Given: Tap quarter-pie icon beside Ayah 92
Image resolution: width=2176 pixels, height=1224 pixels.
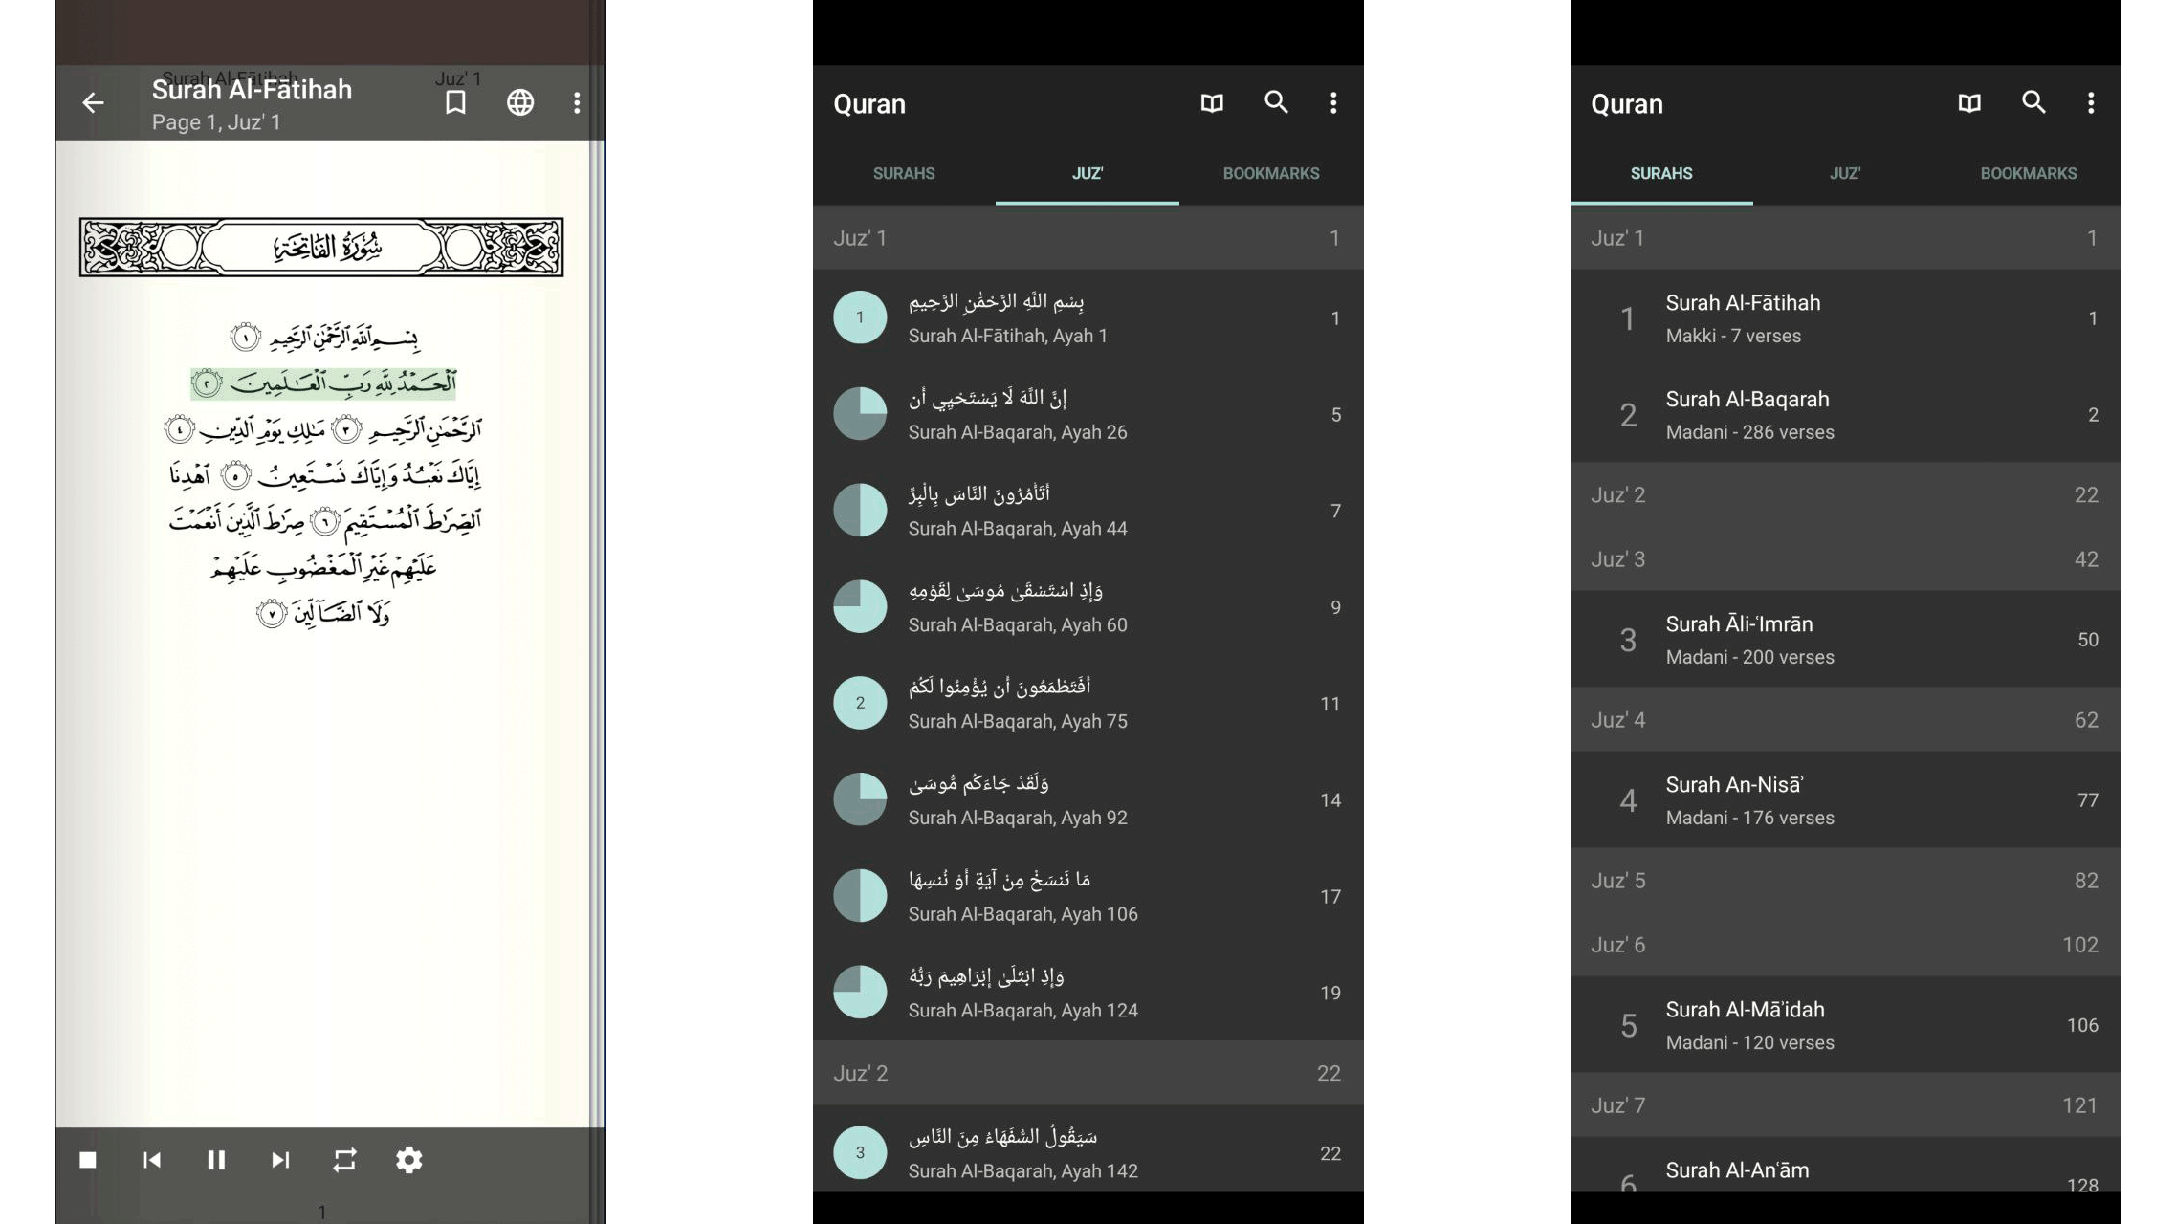Looking at the screenshot, I should [860, 799].
